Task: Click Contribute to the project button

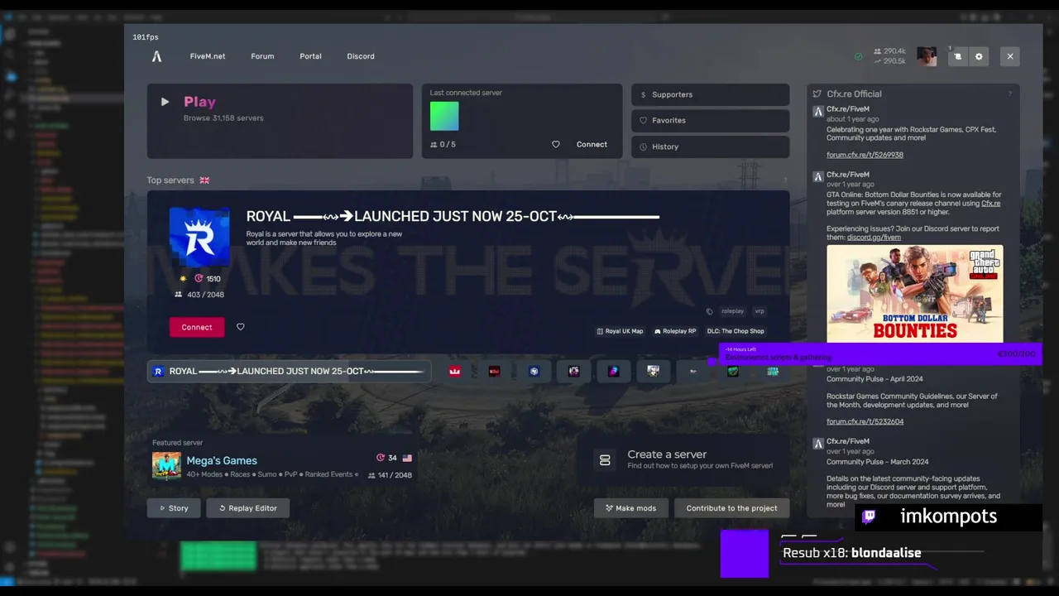Action: 731,508
